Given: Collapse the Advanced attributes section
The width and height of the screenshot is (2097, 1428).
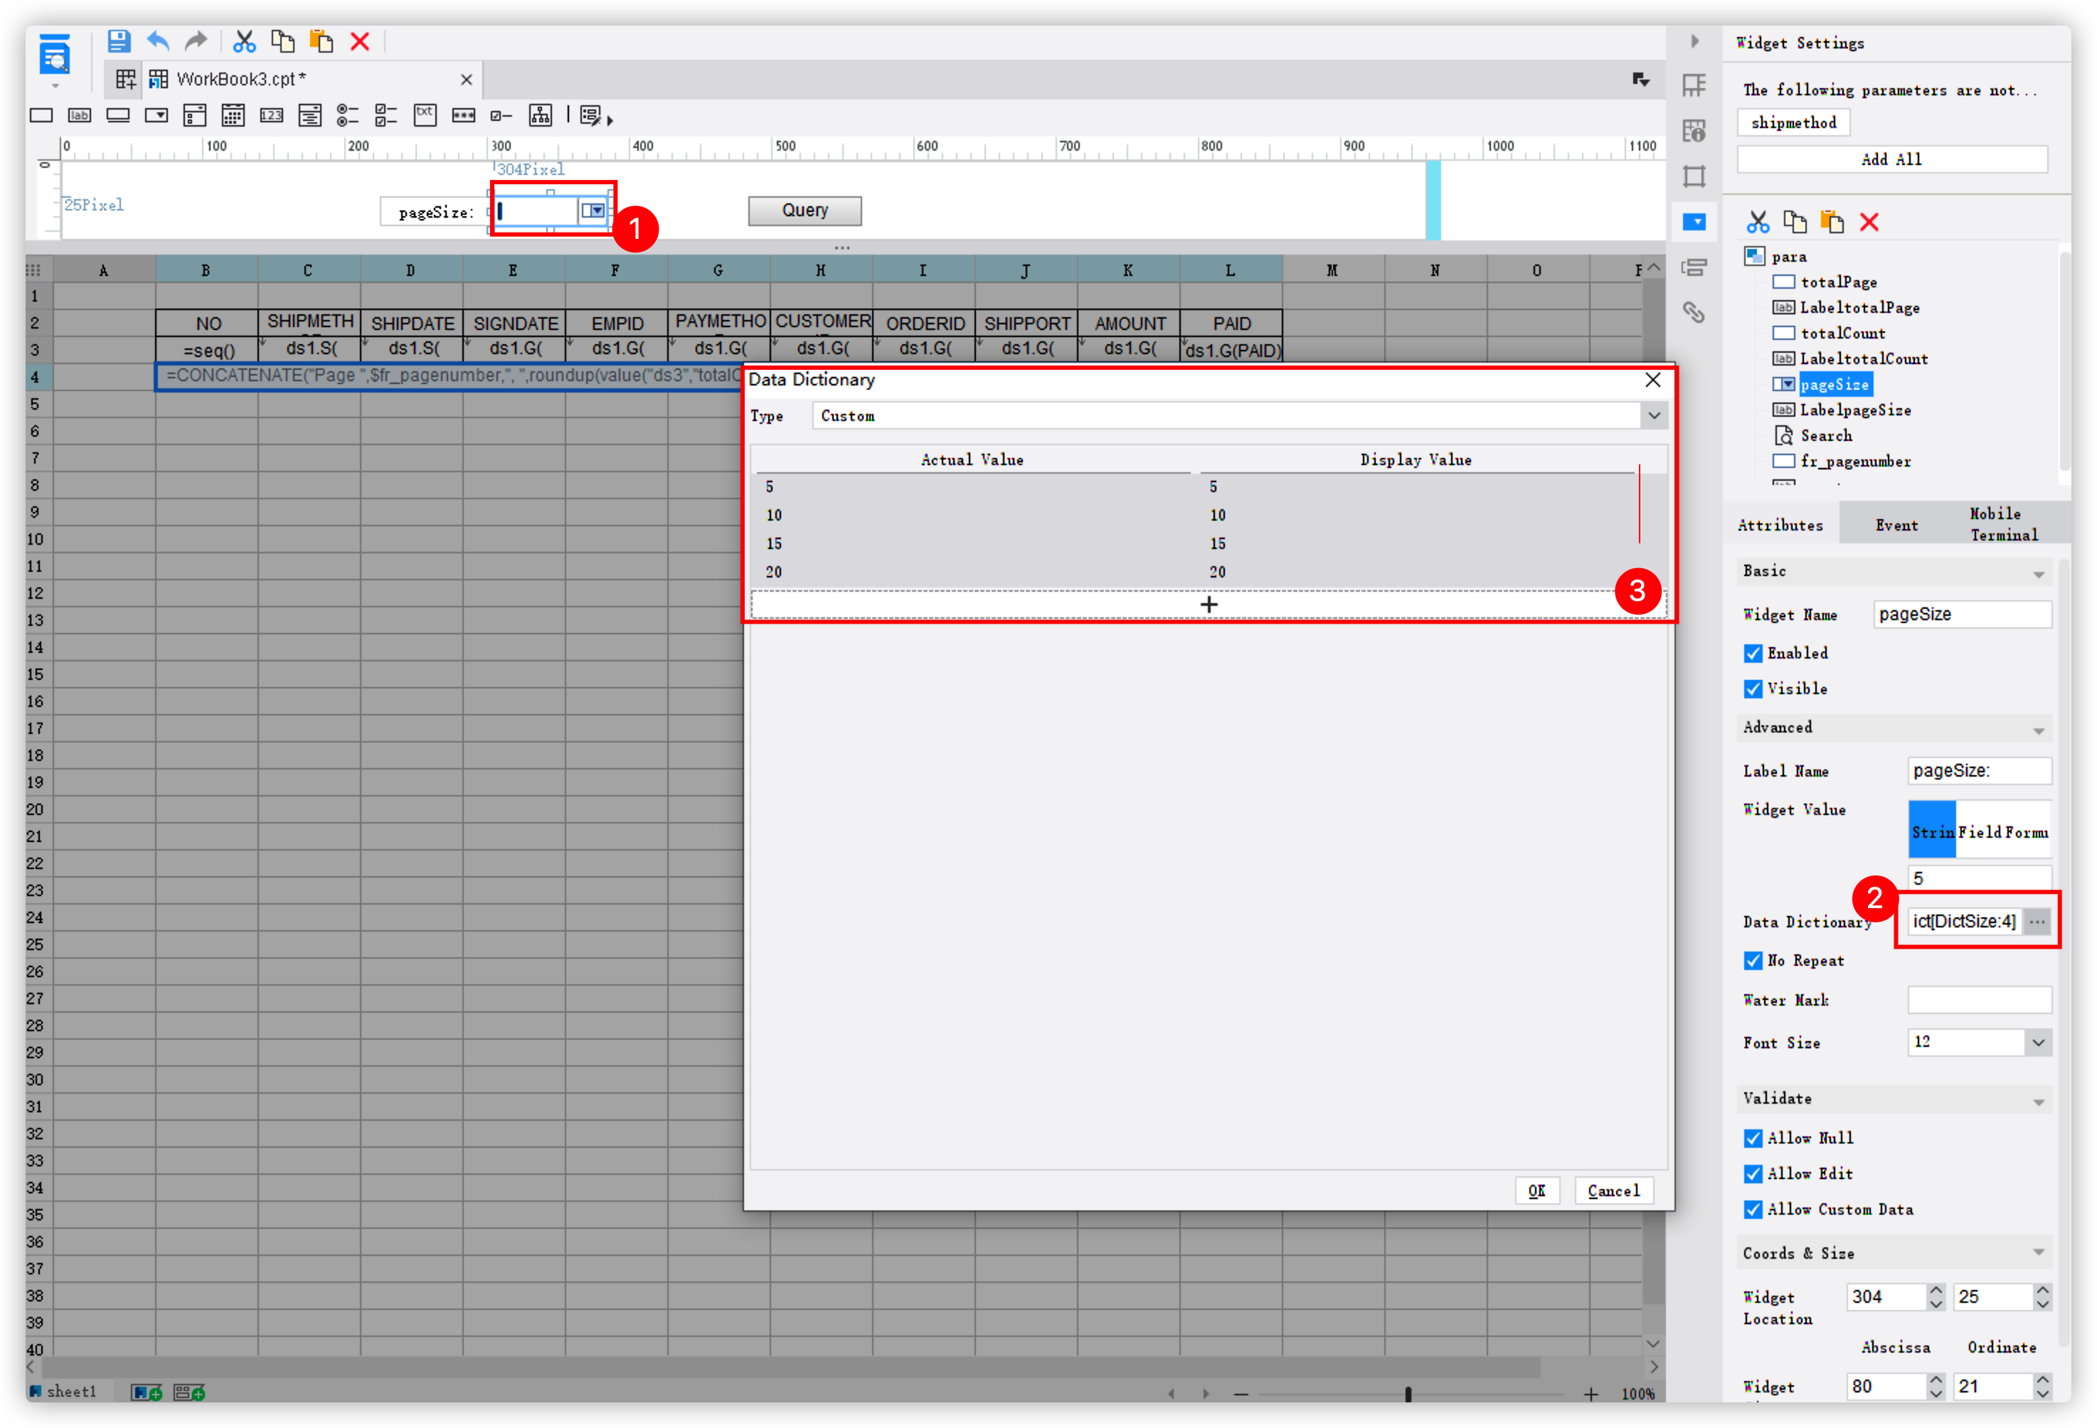Looking at the screenshot, I should pos(2039,729).
